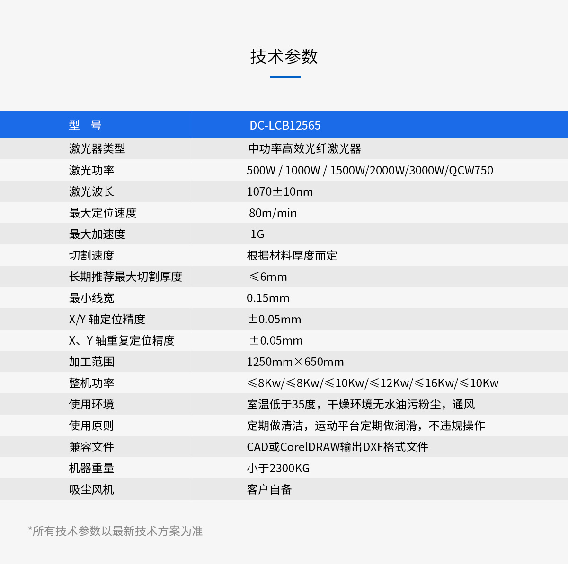568x564 pixels.
Task: Click the 0.15mm minimum line width value
Action: tap(268, 298)
